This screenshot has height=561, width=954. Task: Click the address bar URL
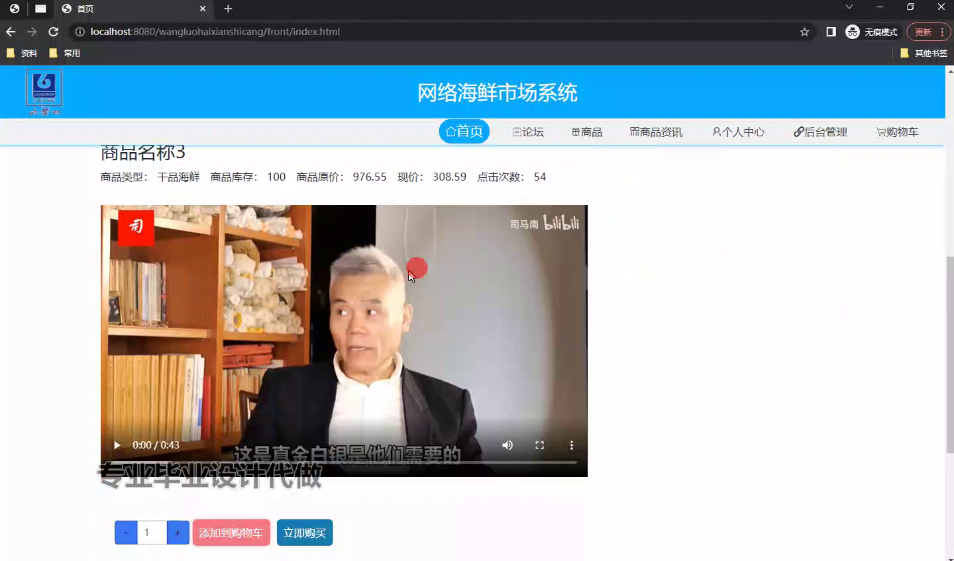tap(215, 32)
